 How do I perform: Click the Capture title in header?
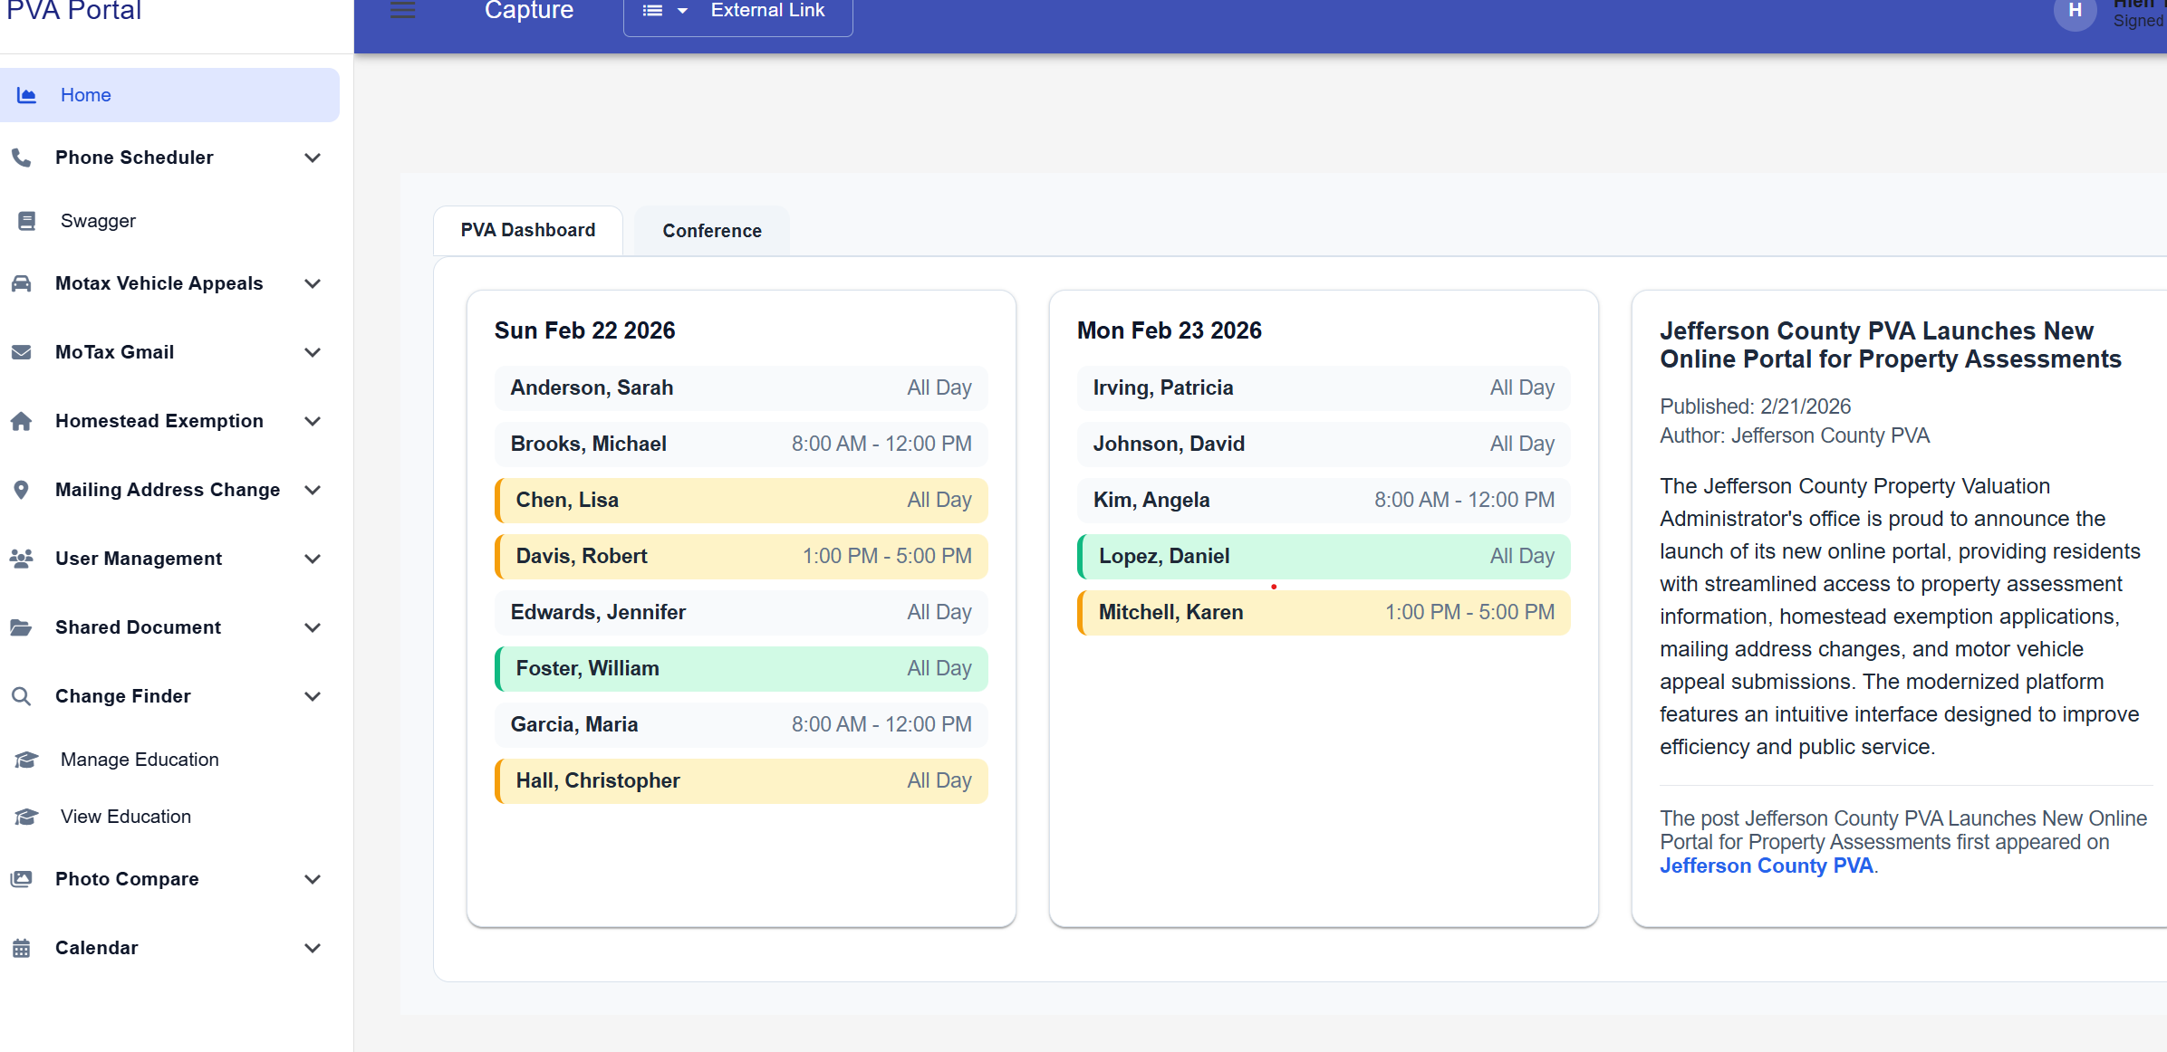click(529, 11)
